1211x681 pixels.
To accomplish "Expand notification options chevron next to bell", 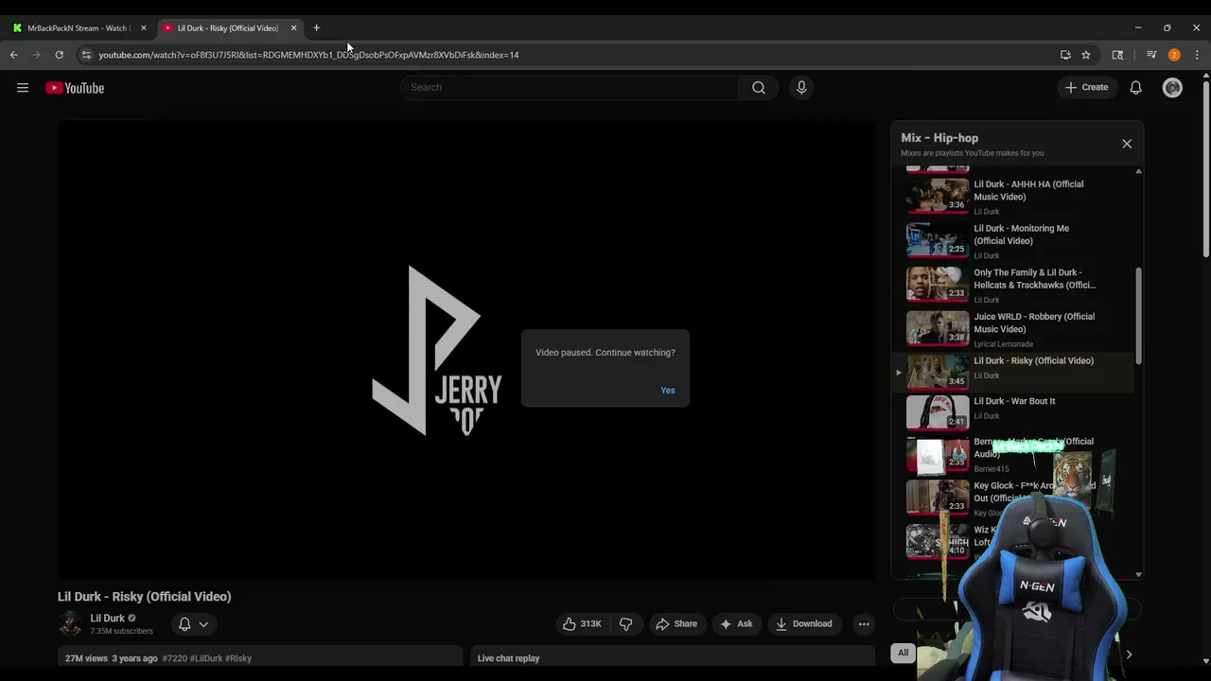I will (203, 624).
